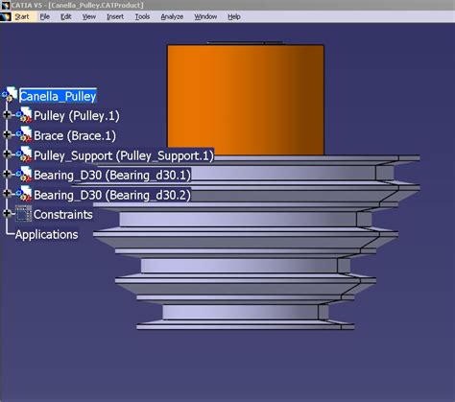Click the Bearing_d30.2 part icon
Viewport: 455px width, 402px height.
[x=24, y=194]
